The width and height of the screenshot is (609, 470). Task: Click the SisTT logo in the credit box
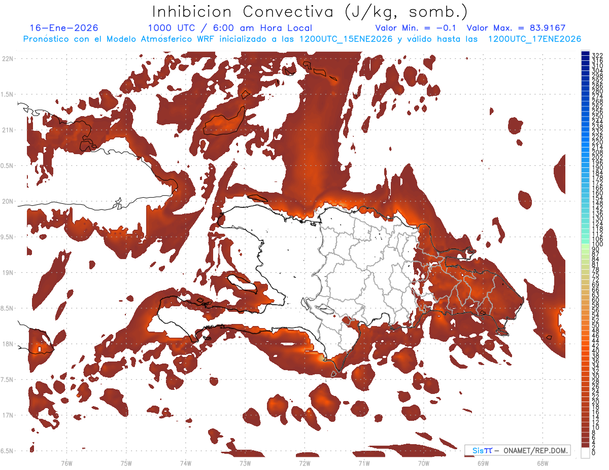coord(482,450)
